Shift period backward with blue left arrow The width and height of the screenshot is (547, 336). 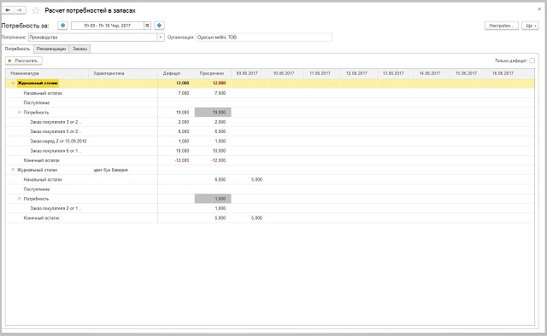[x=62, y=26]
